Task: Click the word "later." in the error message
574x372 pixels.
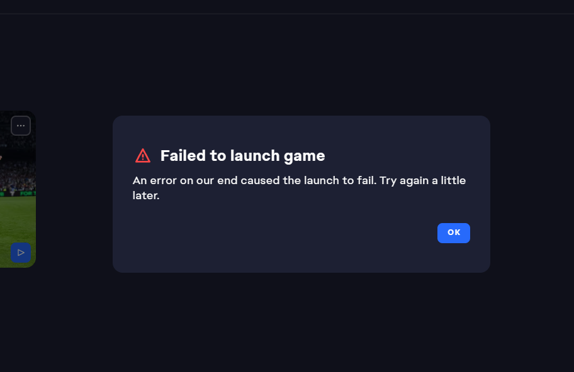Action: click(x=147, y=196)
